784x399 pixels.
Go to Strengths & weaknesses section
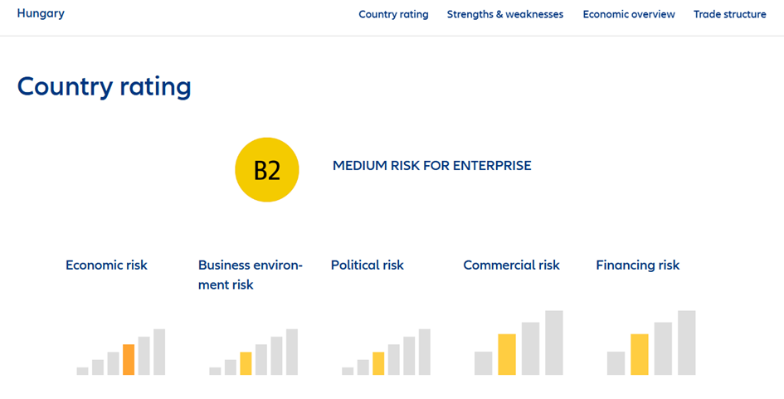pos(504,14)
